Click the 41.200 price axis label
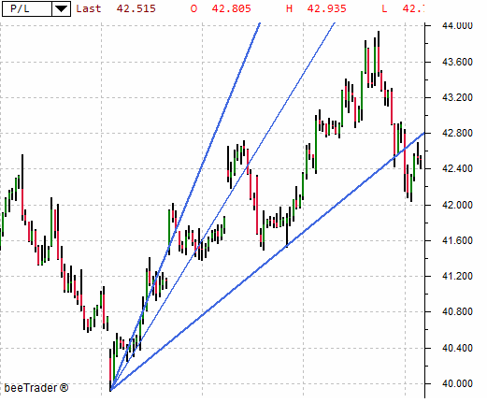487x417 pixels. click(457, 276)
